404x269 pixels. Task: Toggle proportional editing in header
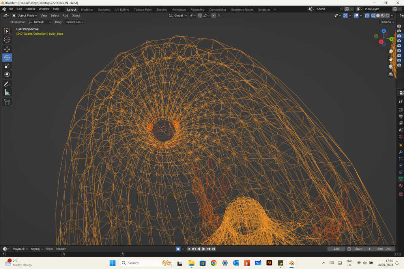[213, 16]
